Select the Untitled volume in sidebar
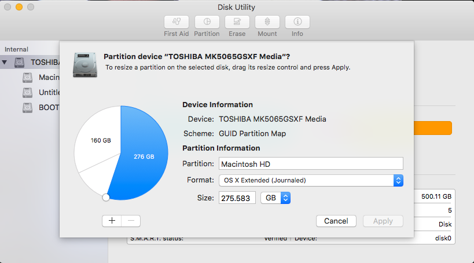474x263 pixels. click(41, 92)
